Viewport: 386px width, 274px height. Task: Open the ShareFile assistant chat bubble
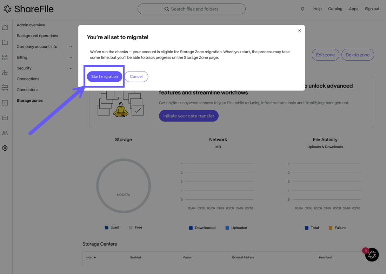click(372, 255)
